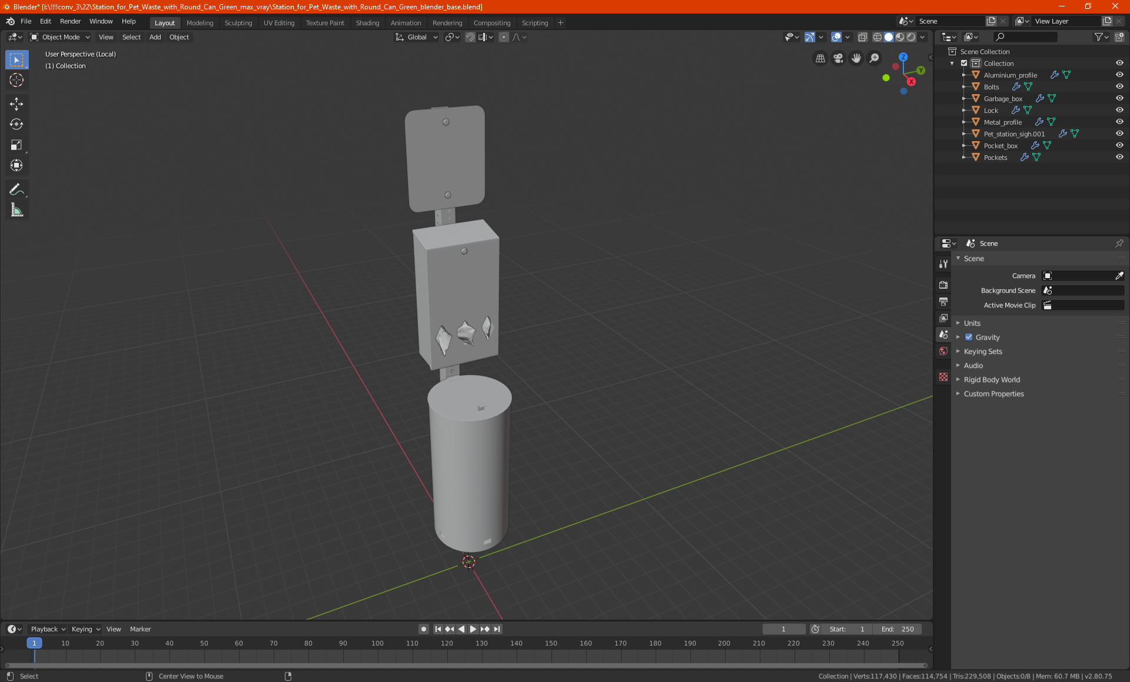Screen dimensions: 1130x682
Task: Open the Object Mode dropdown
Action: point(60,37)
